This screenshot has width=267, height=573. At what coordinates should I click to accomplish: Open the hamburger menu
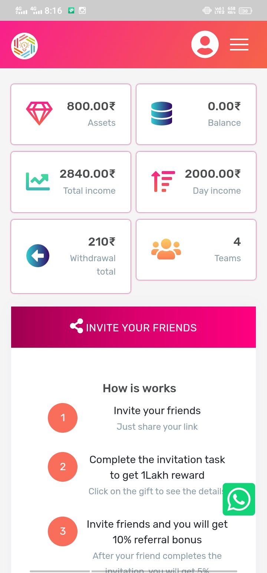pos(239,45)
